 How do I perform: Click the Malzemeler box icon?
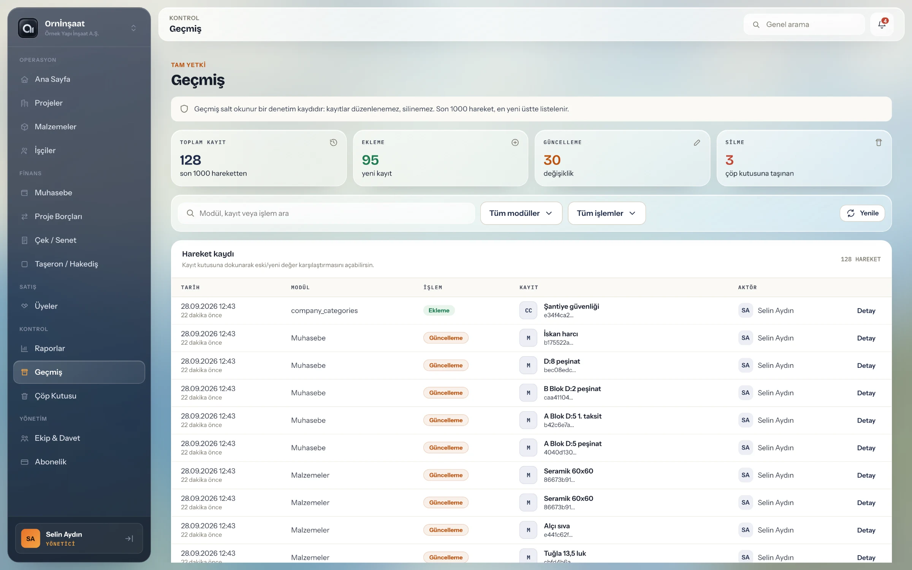click(25, 127)
